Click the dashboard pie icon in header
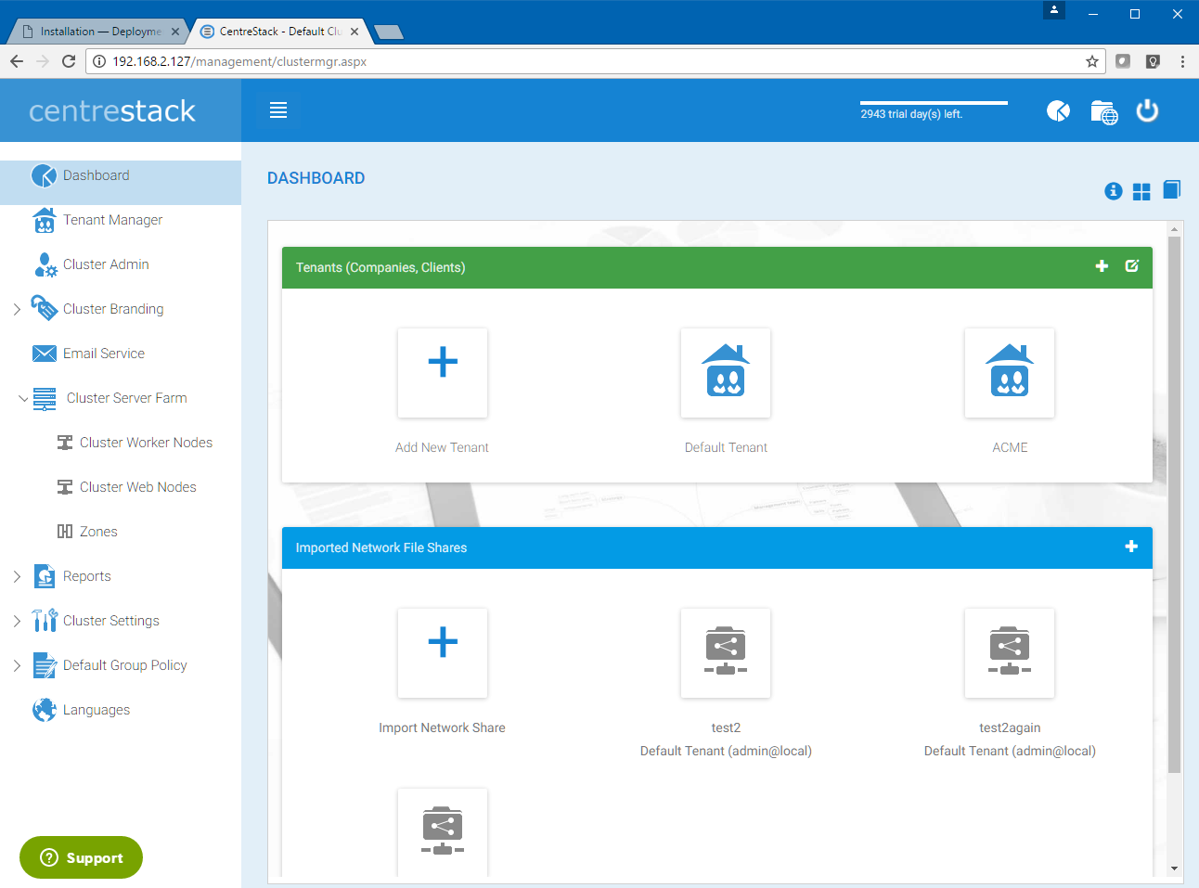 (x=1058, y=111)
